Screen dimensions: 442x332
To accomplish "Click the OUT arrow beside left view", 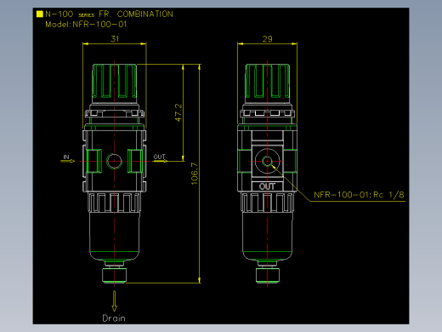I will (x=160, y=161).
